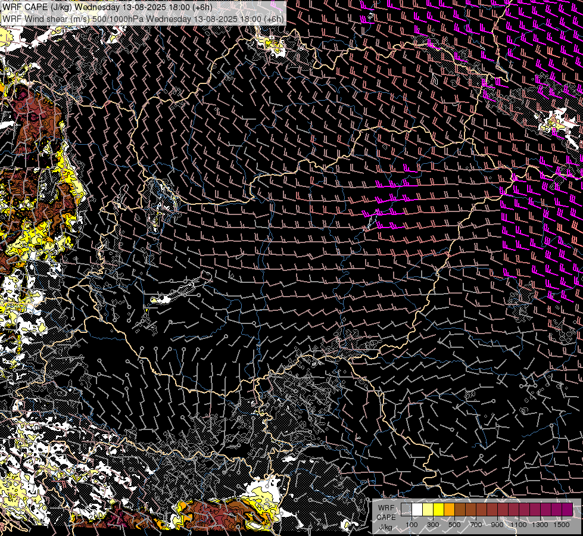The height and width of the screenshot is (536, 583).
Task: Select the orange legend swatch
Action: pyautogui.click(x=449, y=509)
